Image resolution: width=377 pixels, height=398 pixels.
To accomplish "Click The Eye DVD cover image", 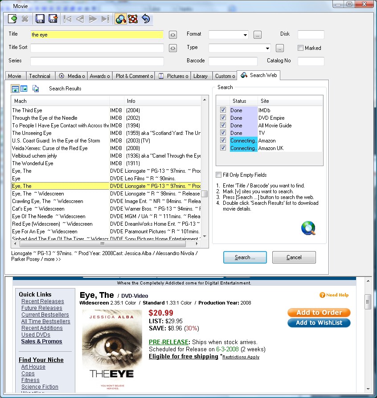I will click(x=112, y=350).
